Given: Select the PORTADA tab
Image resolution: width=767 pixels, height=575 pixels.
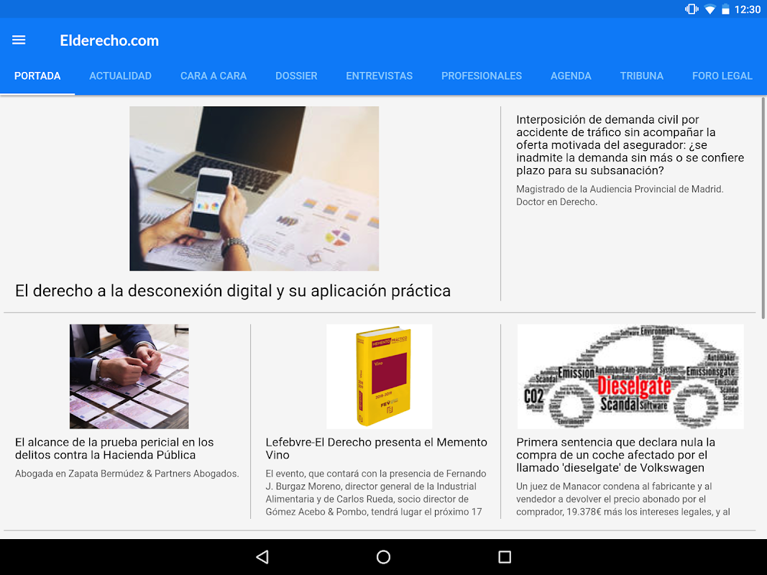Looking at the screenshot, I should point(37,76).
